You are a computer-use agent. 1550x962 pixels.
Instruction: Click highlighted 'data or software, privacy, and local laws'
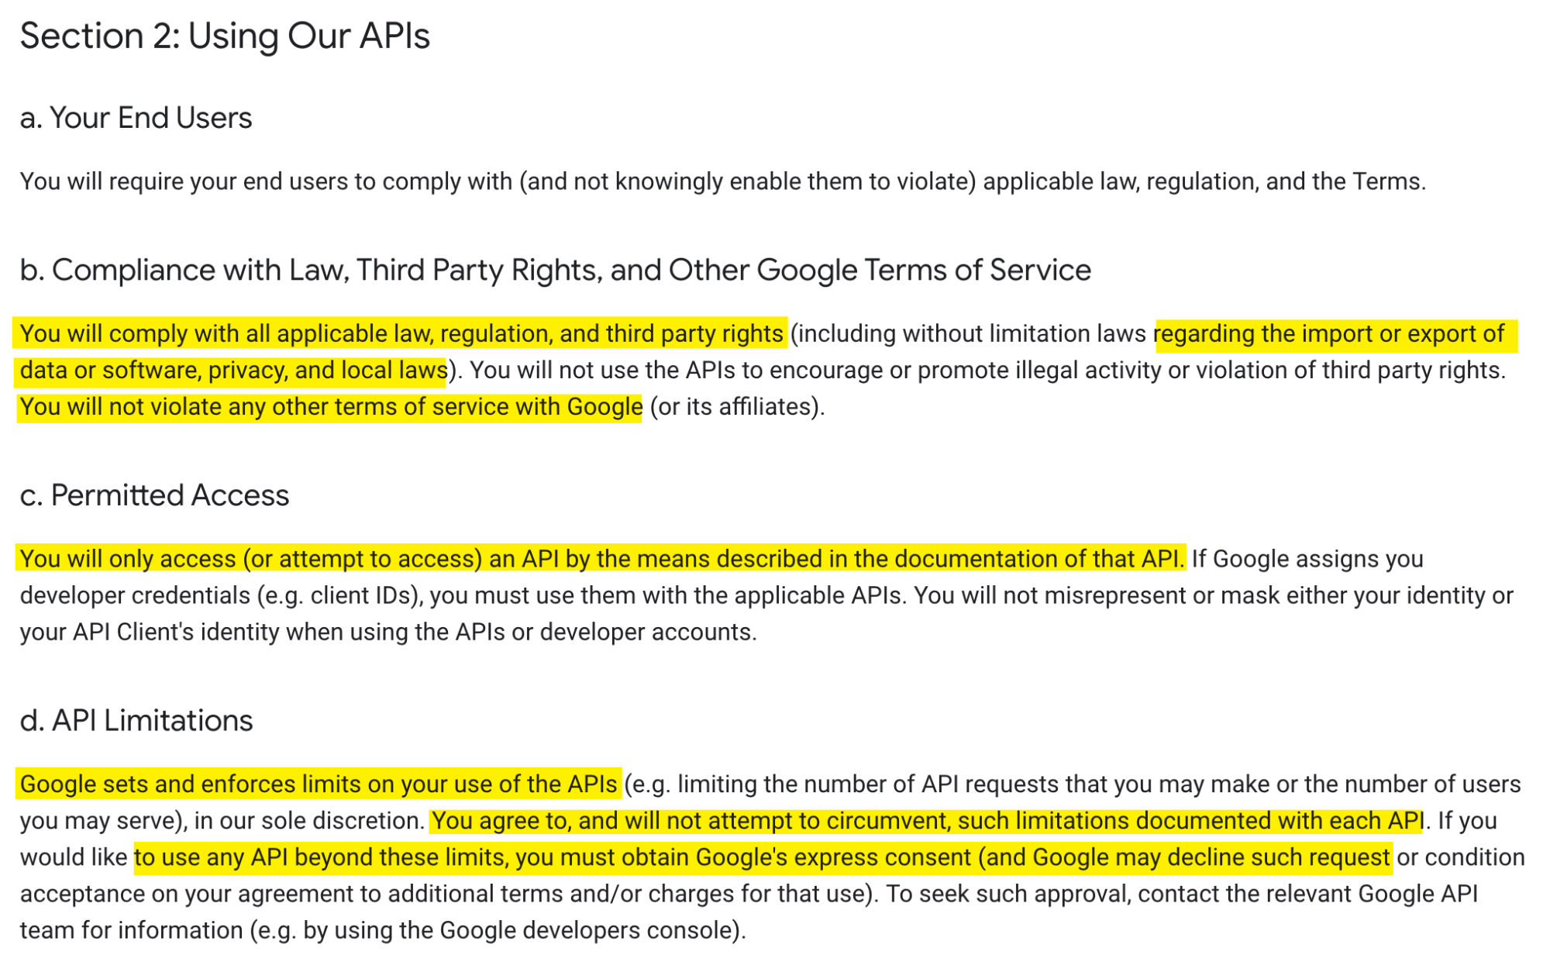[232, 371]
